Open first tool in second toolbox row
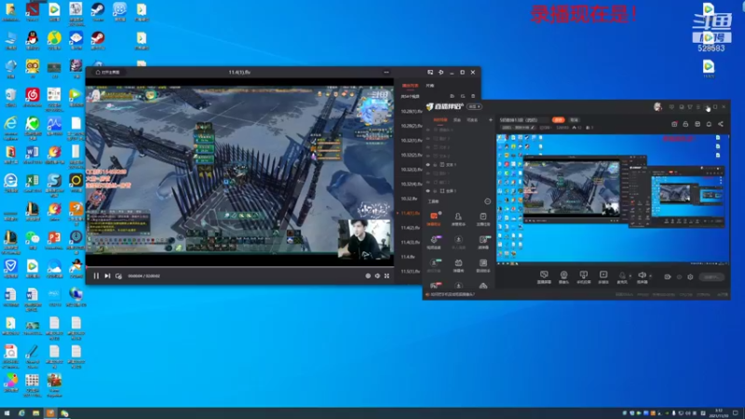Image resolution: width=745 pixels, height=419 pixels. (x=434, y=242)
